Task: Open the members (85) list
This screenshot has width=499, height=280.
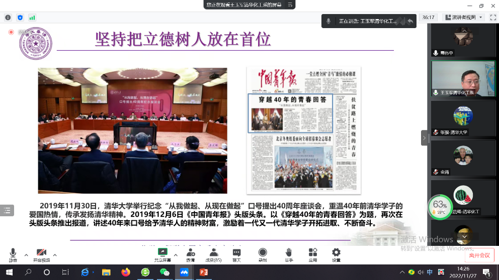Action: coord(214,255)
